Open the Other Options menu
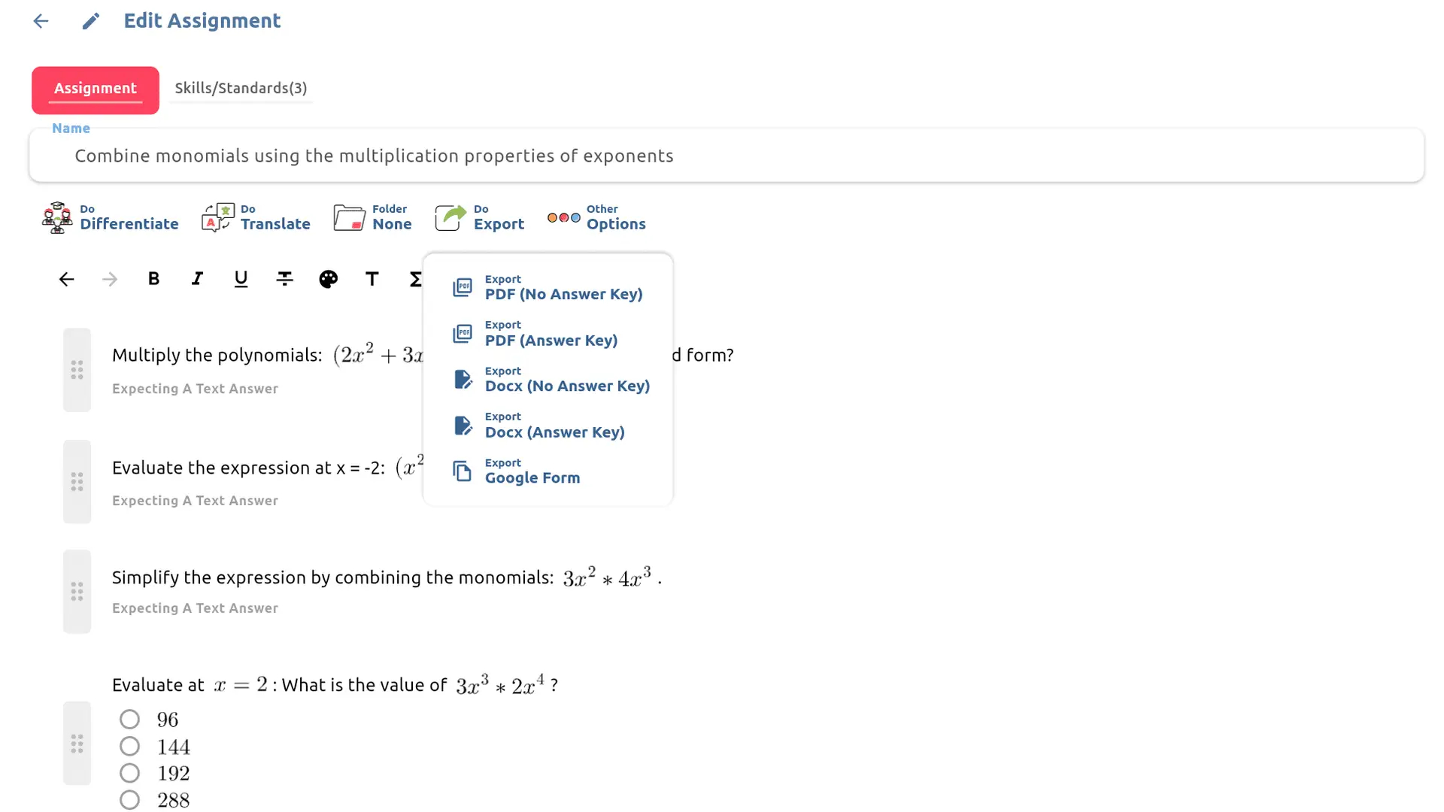 pos(596,217)
